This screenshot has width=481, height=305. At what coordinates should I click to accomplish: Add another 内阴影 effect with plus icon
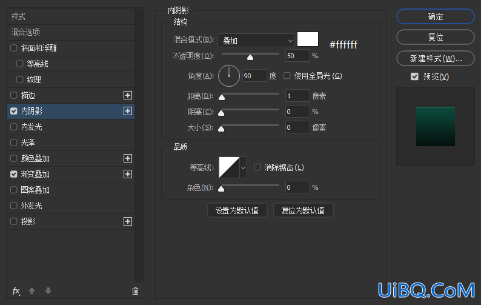coord(128,111)
